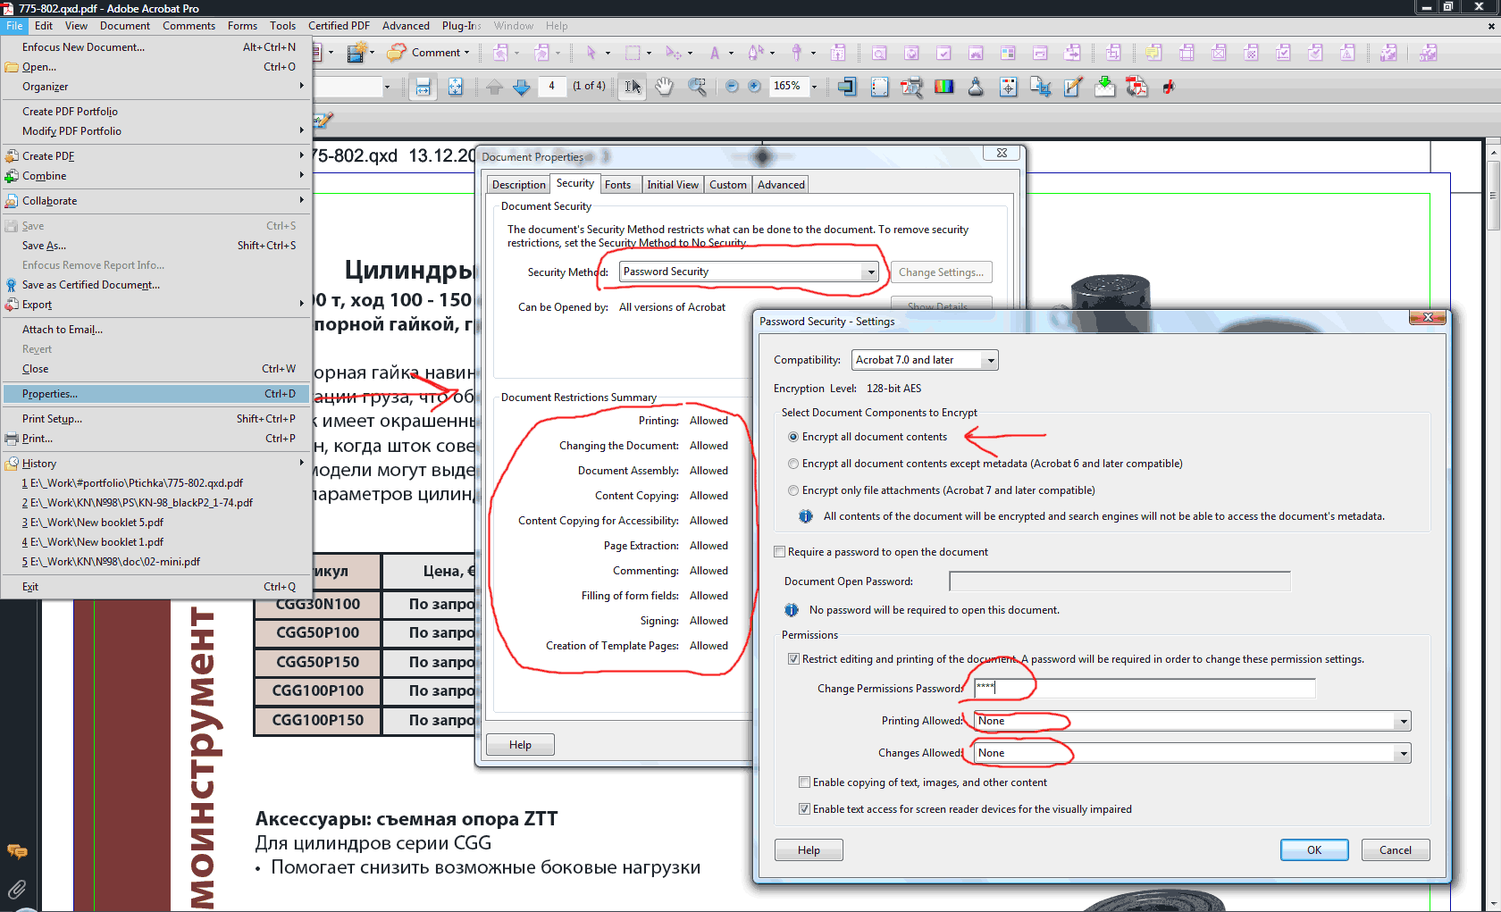Open the 165% zoom level dropdown arrow
The height and width of the screenshot is (912, 1501).
tap(814, 87)
